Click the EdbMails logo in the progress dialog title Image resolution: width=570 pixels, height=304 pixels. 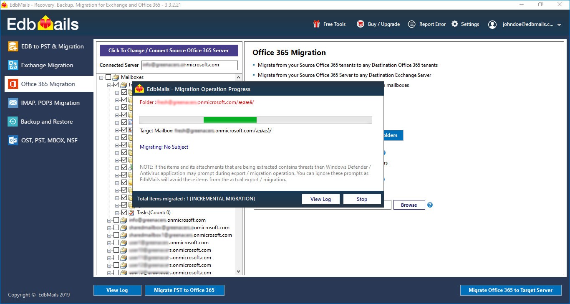click(140, 89)
